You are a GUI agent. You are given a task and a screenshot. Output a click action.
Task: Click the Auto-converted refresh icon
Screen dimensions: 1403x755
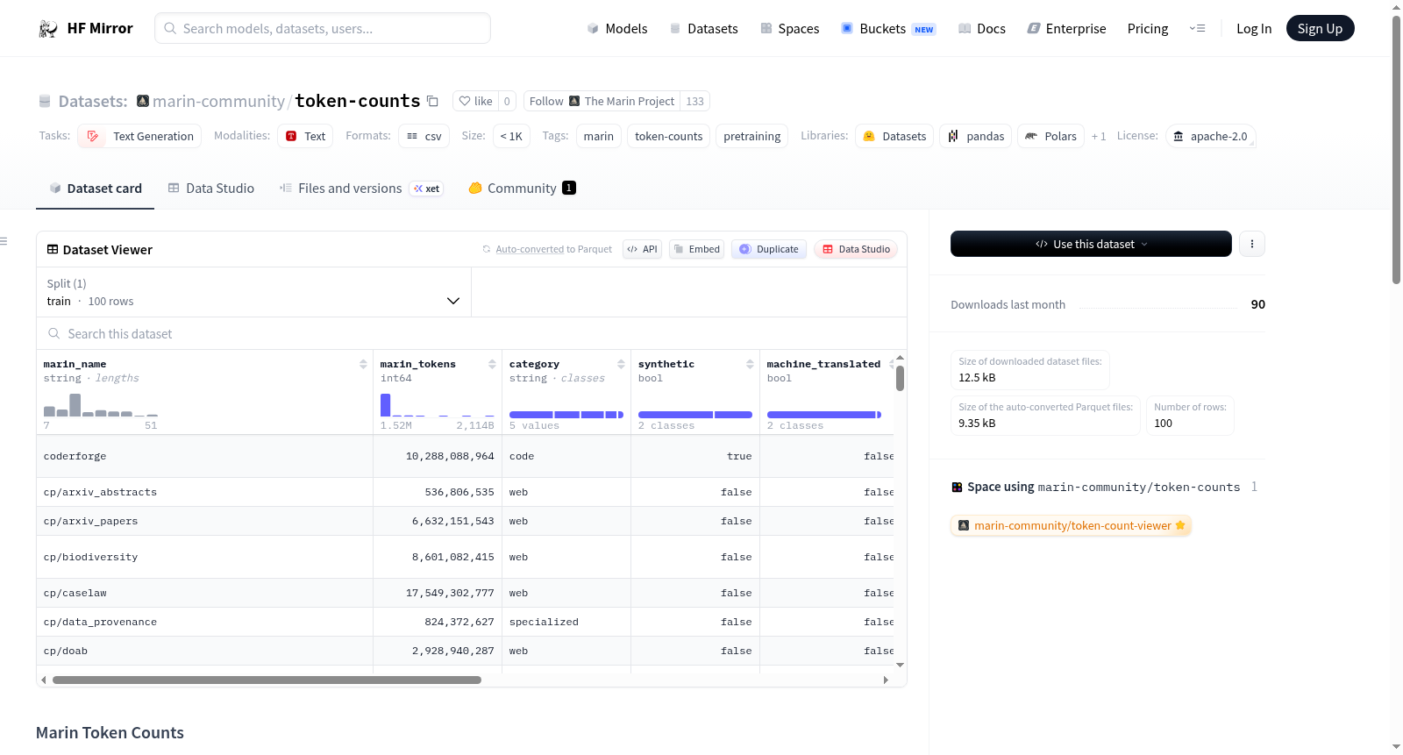coord(487,249)
